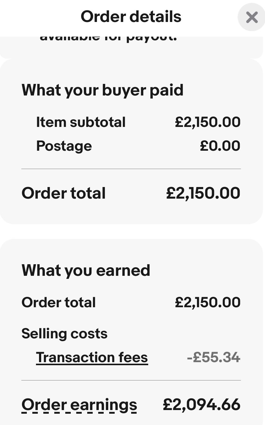This screenshot has width=265, height=425.
Task: Select the Order total amount under What you earned
Action: (x=208, y=302)
